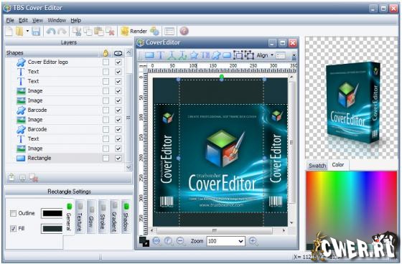
Task: Select the paragraph text block tool
Action: 205,55
